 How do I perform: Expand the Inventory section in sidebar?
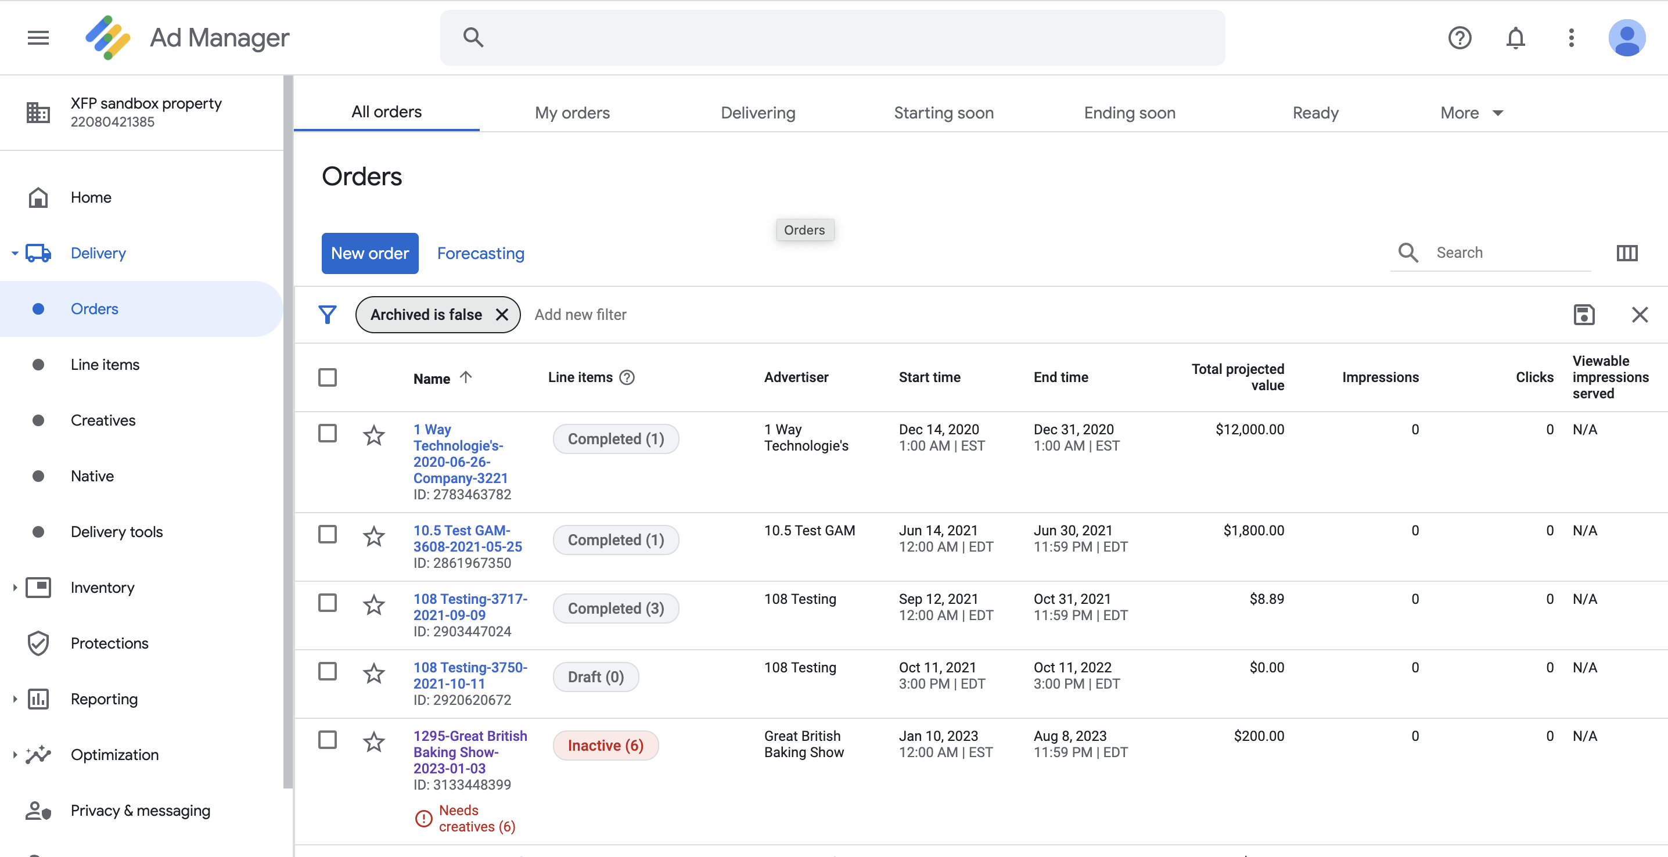pyautogui.click(x=15, y=587)
